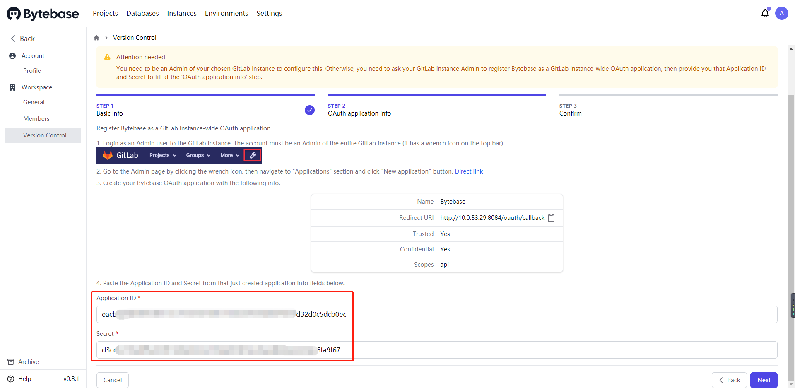Open the Members page
Viewport: 795px width, 388px height.
tap(36, 119)
